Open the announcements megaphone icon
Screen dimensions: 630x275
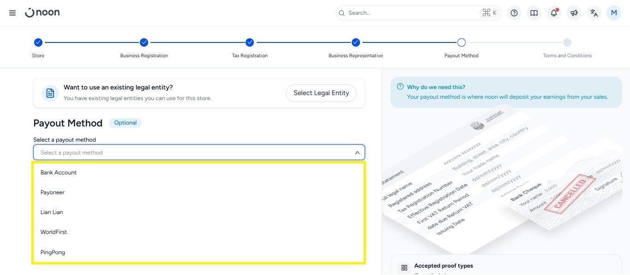[574, 13]
